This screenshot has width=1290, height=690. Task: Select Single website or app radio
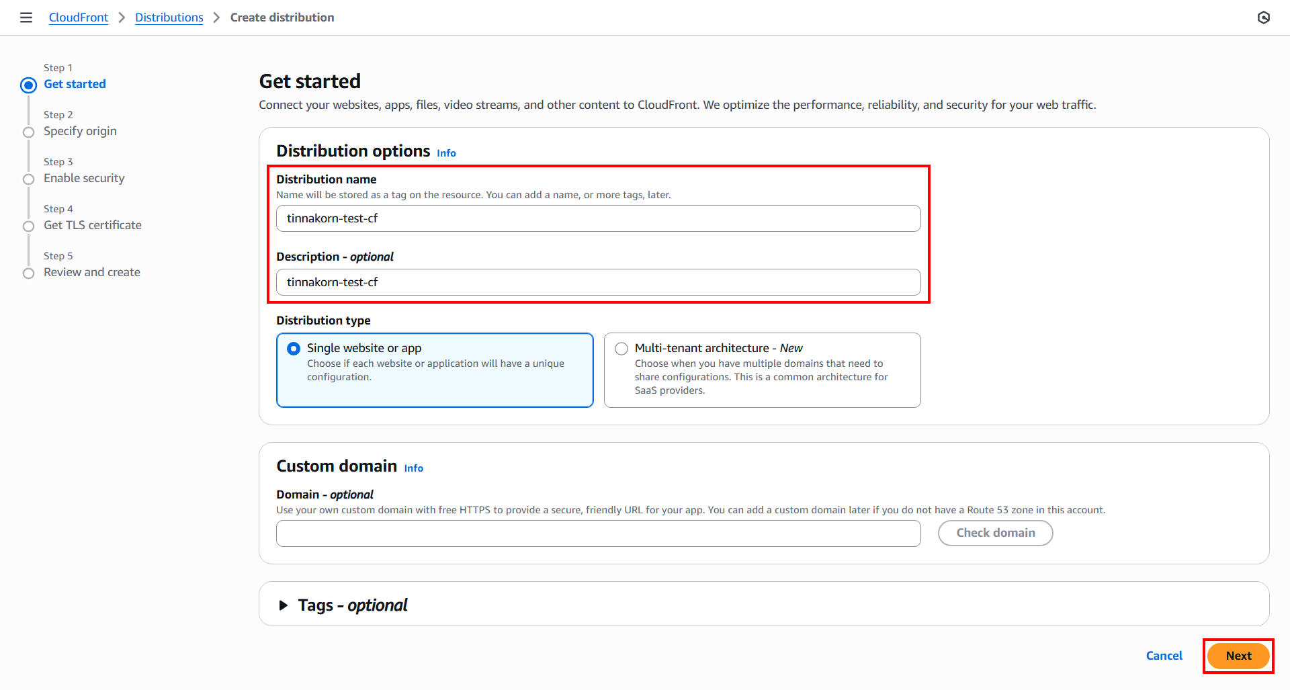(294, 349)
